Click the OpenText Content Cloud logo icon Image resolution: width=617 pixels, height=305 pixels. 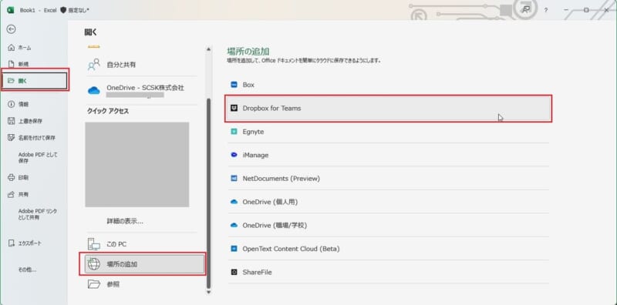click(234, 249)
